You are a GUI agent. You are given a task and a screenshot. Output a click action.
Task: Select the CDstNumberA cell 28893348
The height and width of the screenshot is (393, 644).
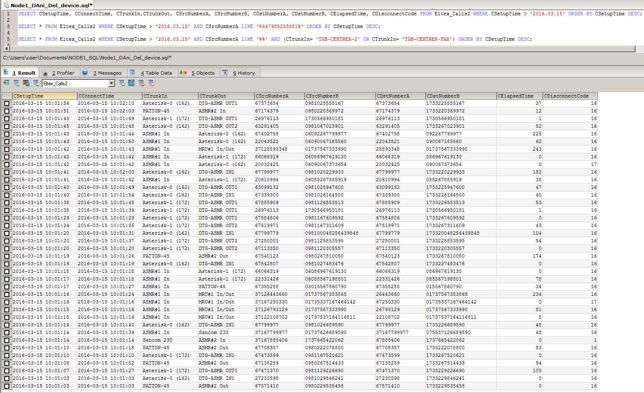pyautogui.click(x=400, y=149)
